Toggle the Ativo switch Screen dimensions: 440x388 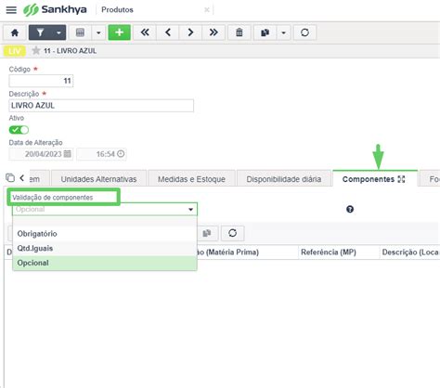[19, 130]
